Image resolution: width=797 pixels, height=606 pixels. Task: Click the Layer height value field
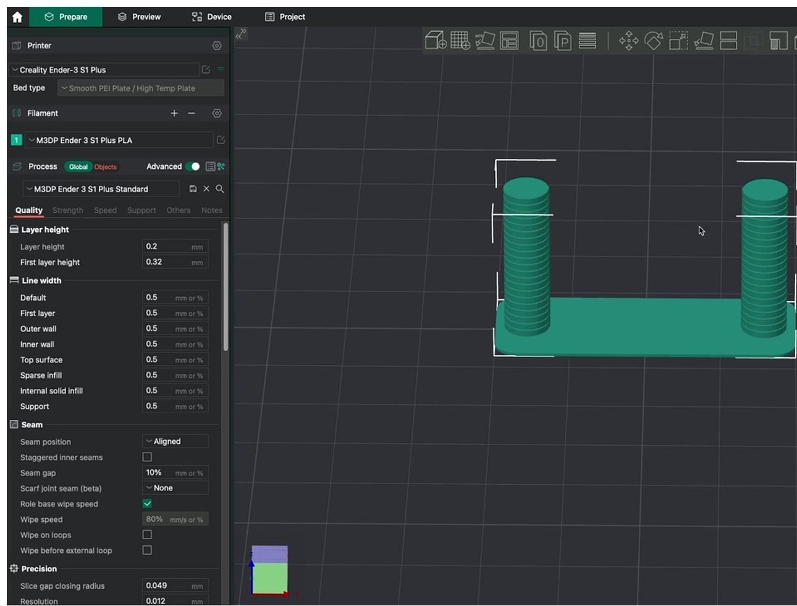click(175, 246)
